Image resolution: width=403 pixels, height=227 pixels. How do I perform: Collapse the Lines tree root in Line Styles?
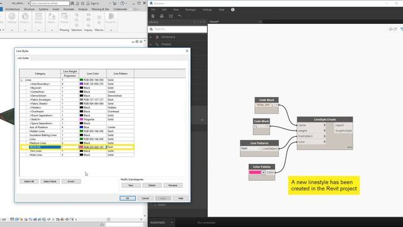tap(21, 80)
